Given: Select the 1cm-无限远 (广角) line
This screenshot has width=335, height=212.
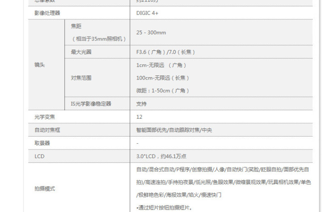Looking at the screenshot, I should coord(161,65).
